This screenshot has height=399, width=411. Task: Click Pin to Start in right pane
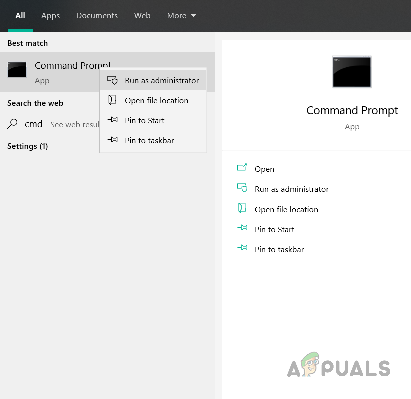[x=274, y=229]
